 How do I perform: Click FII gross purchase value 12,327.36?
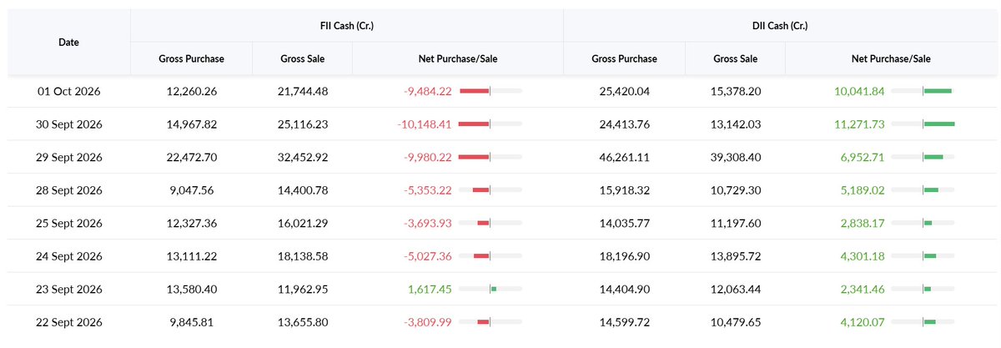[192, 224]
